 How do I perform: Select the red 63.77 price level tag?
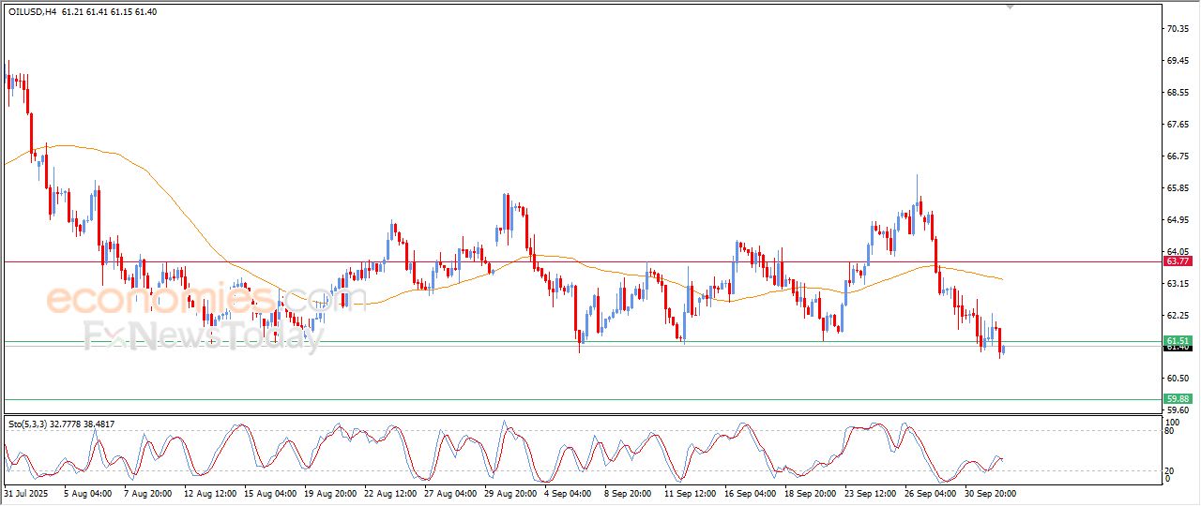pyautogui.click(x=1178, y=261)
